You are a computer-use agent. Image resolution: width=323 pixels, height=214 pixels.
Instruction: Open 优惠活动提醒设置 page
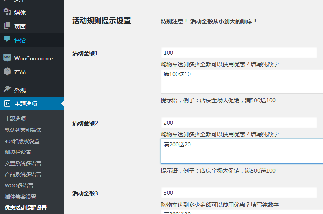tap(26, 208)
